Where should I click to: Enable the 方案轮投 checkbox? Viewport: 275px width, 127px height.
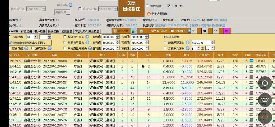click(x=147, y=6)
